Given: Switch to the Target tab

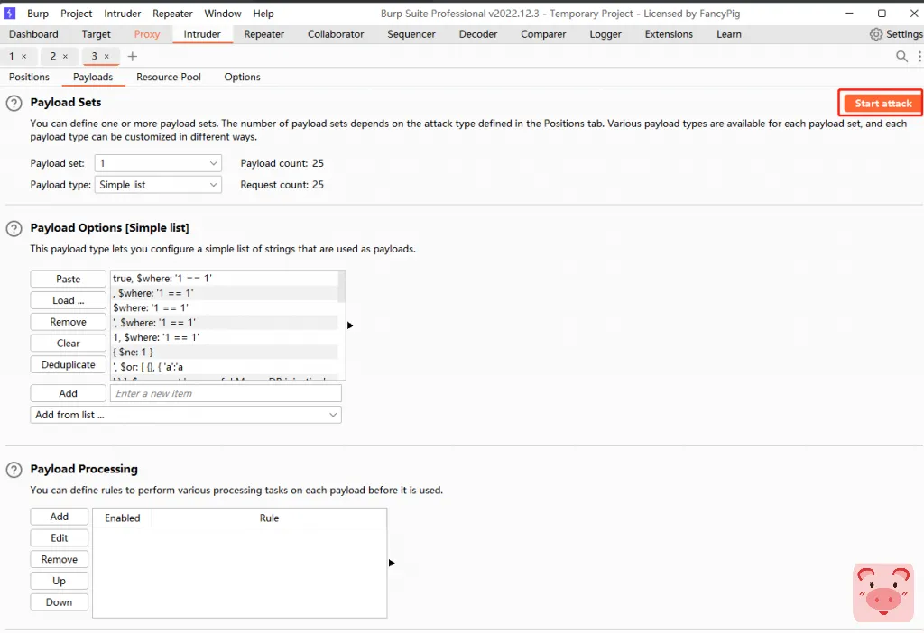Looking at the screenshot, I should click(x=96, y=34).
